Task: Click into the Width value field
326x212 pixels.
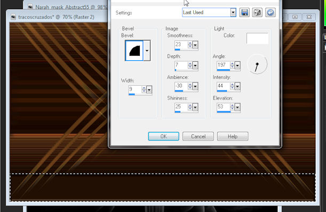Action: tap(135, 89)
